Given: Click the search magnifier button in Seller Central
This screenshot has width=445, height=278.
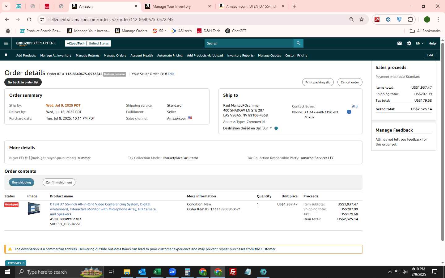Looking at the screenshot, I should [x=298, y=43].
